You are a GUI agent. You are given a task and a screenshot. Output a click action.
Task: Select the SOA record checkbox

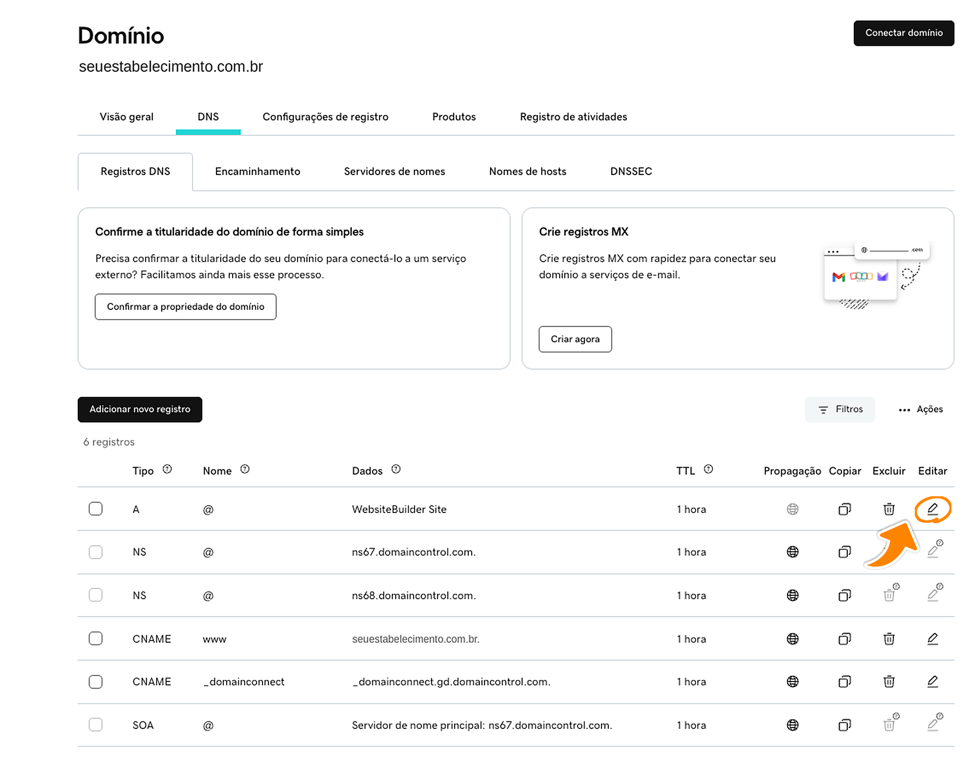[x=95, y=725]
